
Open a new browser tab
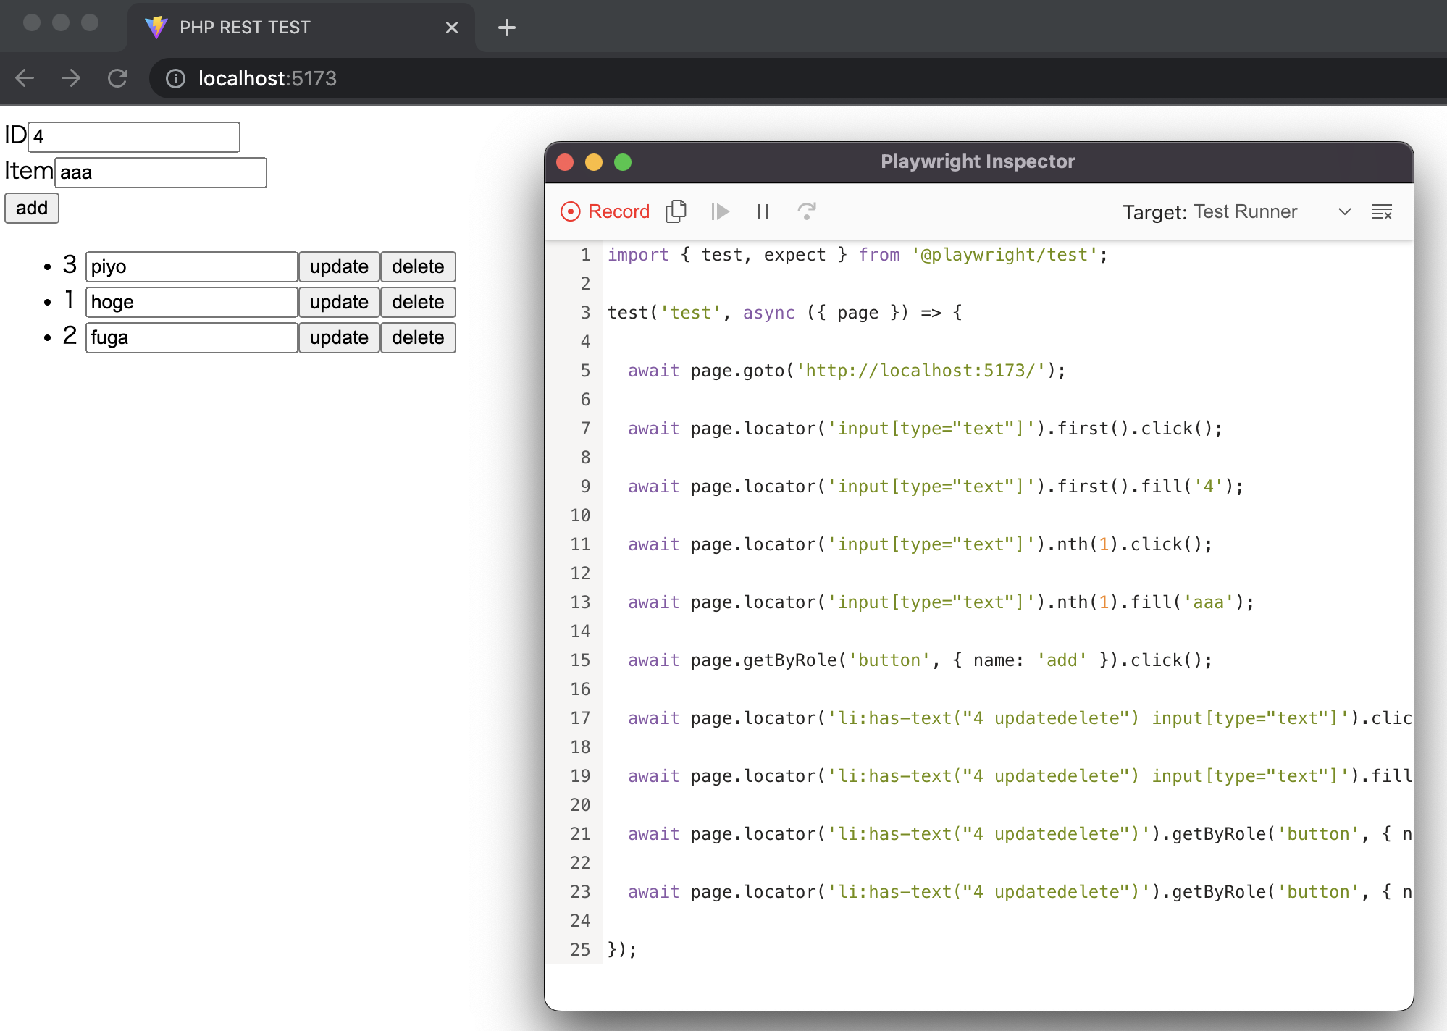coord(507,28)
